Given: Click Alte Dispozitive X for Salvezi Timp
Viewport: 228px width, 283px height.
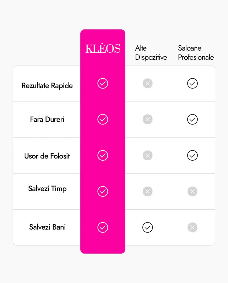Looking at the screenshot, I should point(147,192).
